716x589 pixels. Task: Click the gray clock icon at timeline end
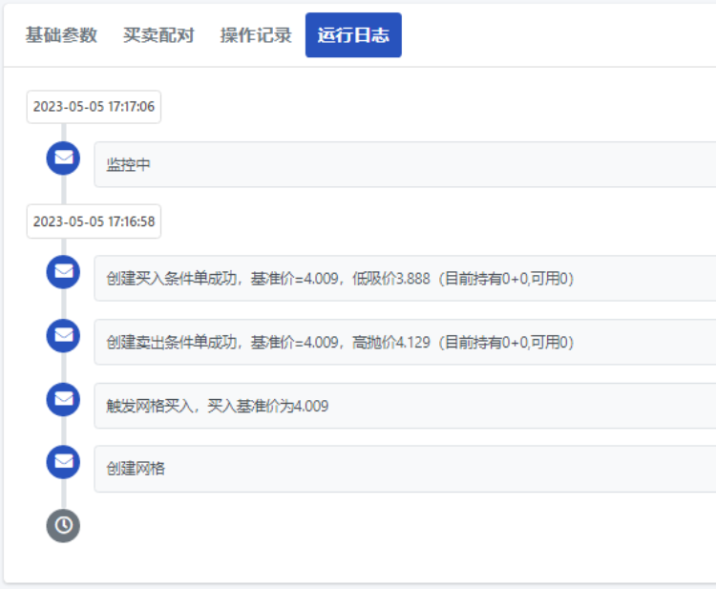point(63,526)
